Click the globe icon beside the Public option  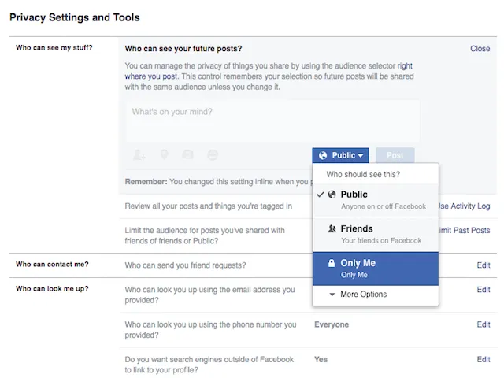tap(332, 195)
